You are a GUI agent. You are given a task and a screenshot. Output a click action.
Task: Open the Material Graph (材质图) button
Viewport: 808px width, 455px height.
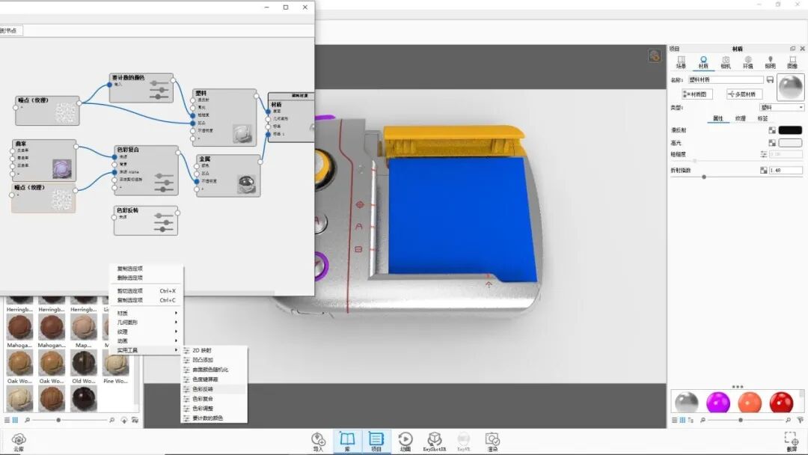[x=697, y=94]
